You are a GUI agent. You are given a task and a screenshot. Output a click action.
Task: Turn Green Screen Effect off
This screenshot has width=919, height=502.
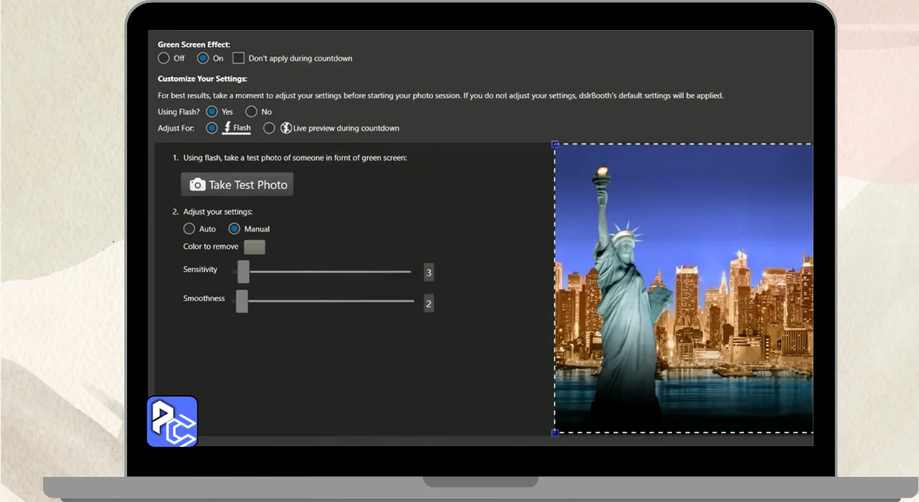point(164,58)
